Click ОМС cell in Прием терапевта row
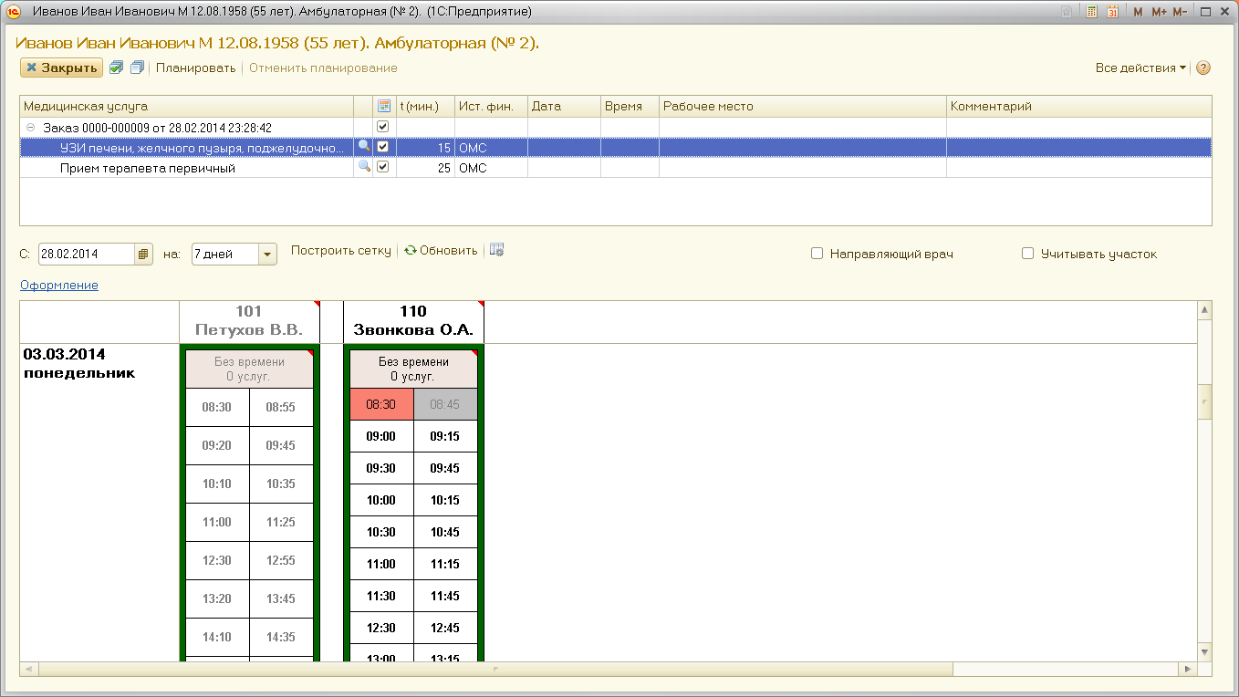Screen dimensions: 1239x697 (491, 168)
